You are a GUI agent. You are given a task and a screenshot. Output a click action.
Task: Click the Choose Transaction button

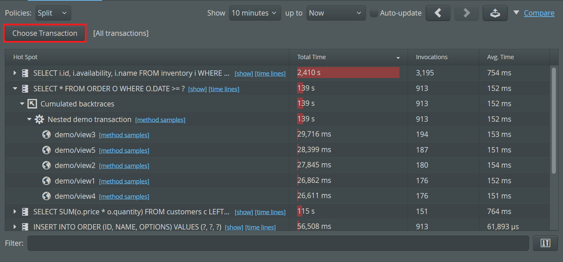point(45,33)
